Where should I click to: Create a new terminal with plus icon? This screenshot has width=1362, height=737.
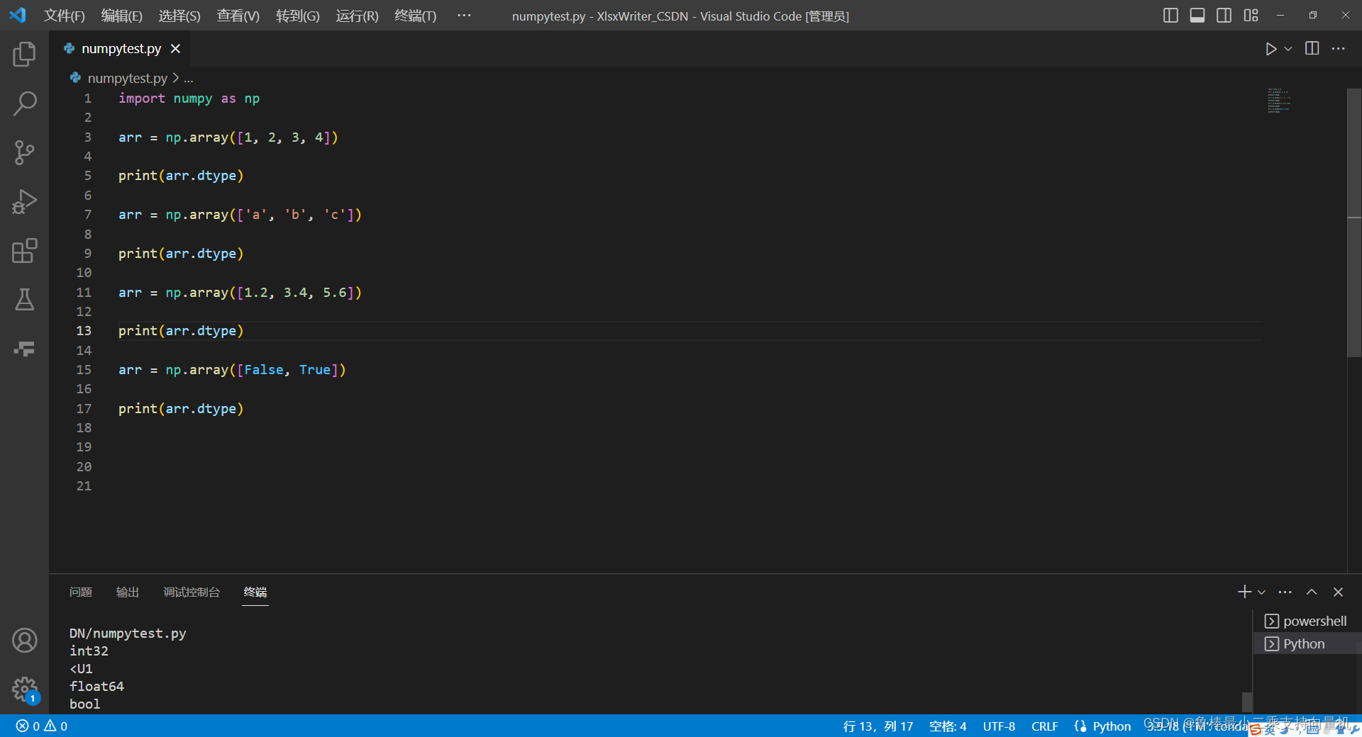[1244, 592]
